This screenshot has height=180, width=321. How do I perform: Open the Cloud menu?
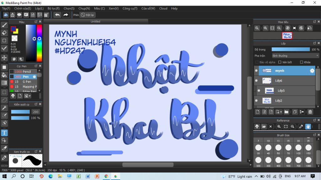(x=163, y=8)
